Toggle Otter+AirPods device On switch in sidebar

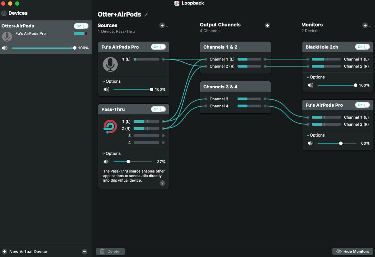tap(81, 26)
